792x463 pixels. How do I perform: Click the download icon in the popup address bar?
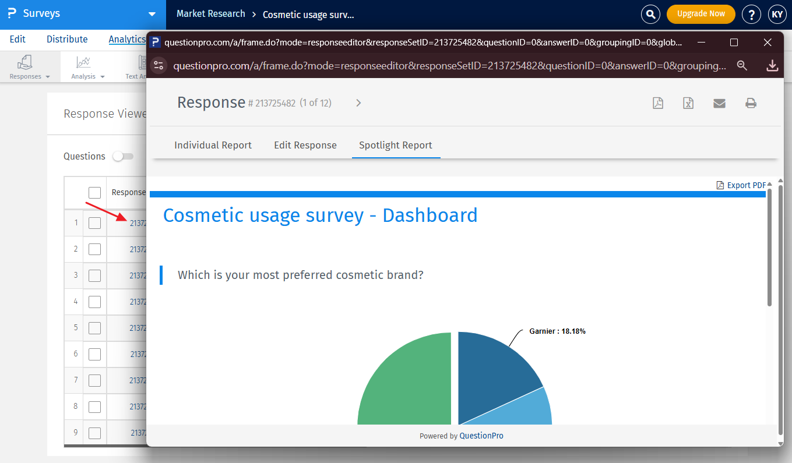click(x=772, y=65)
